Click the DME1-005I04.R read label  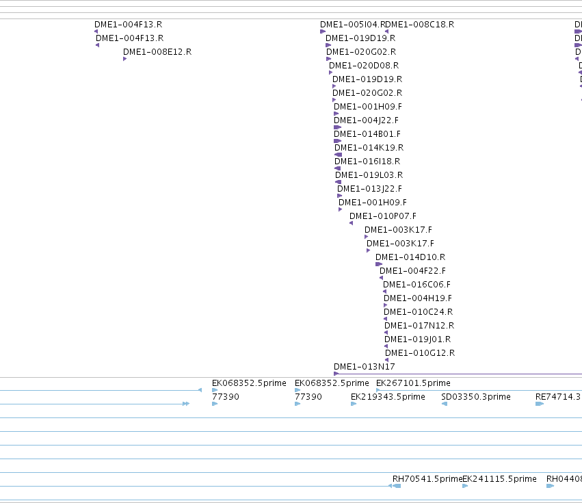353,25
